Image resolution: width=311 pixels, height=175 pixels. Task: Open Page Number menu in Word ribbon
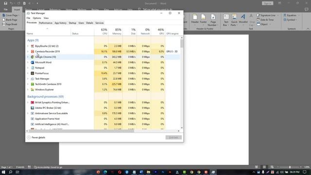213,20
